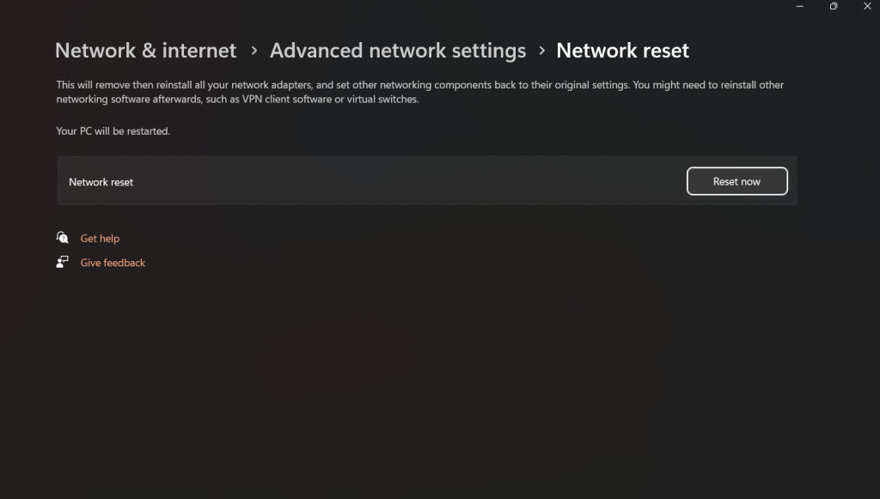Click the minimize icon on the title bar
Image resolution: width=880 pixels, height=499 pixels.
(799, 6)
